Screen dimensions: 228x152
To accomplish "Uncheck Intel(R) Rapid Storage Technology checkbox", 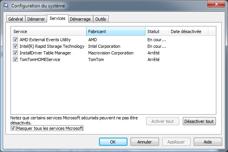I will (x=16, y=46).
